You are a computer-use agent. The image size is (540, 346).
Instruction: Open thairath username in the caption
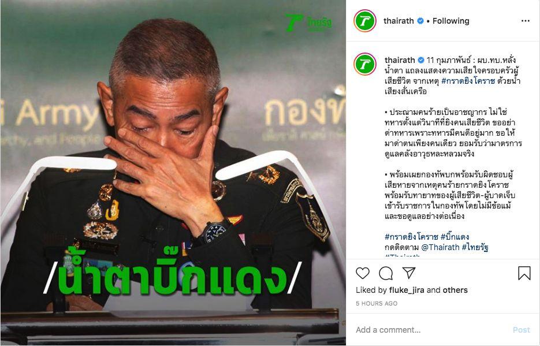pyautogui.click(x=400, y=60)
